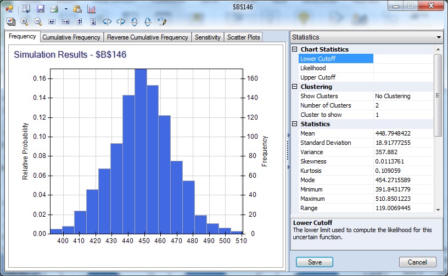Viewport: 448px width, 276px height.
Task: Open the Sensitivity tab
Action: coord(208,37)
